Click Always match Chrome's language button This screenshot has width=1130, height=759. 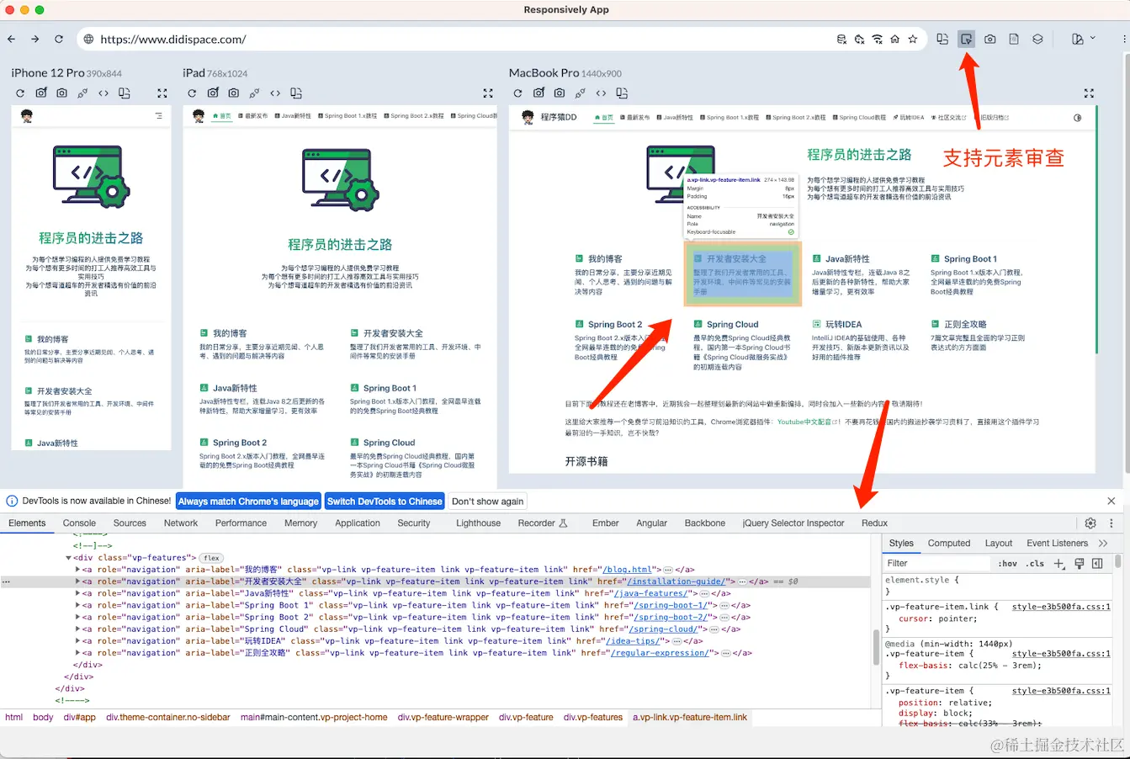(248, 502)
